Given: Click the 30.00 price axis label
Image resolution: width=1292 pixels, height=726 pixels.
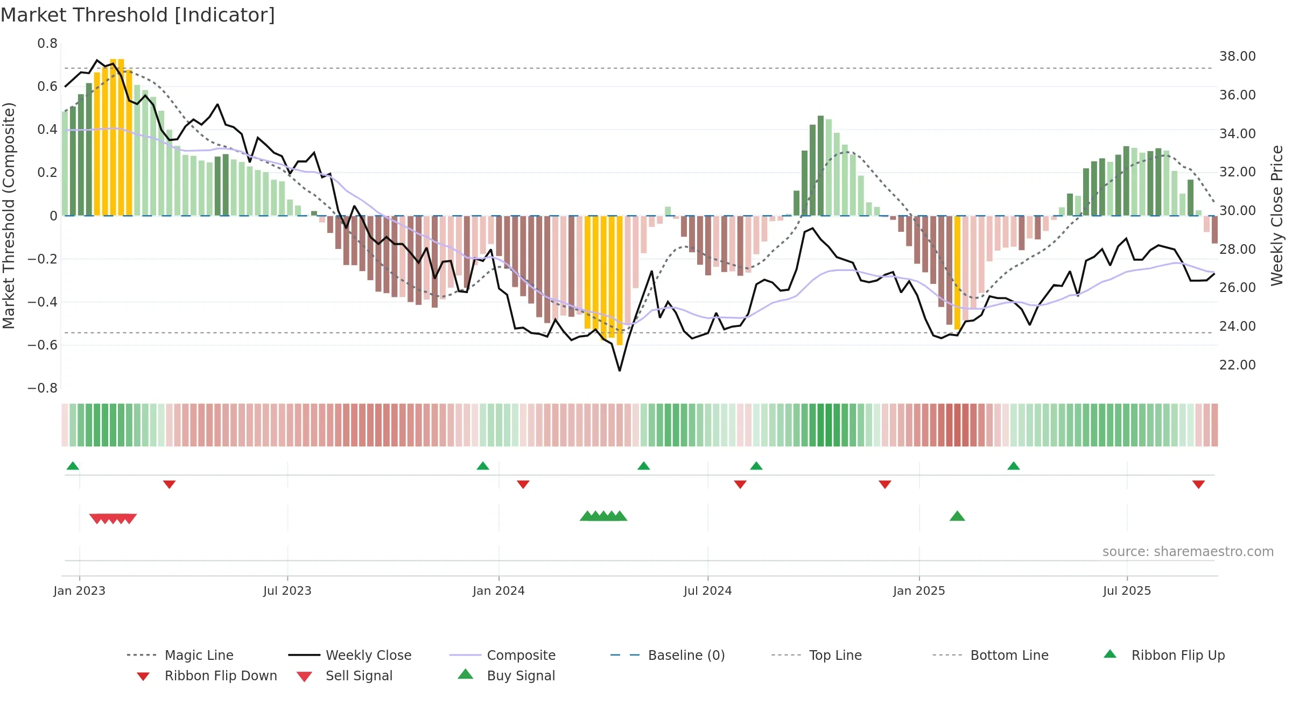Looking at the screenshot, I should (1238, 211).
